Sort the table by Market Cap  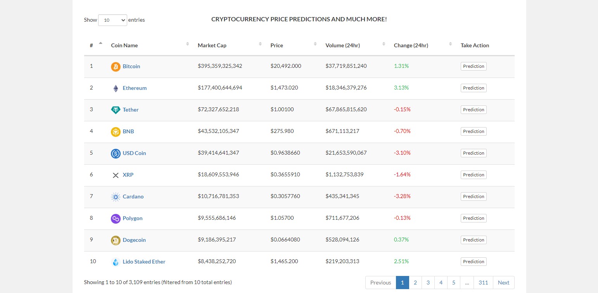tap(212, 45)
